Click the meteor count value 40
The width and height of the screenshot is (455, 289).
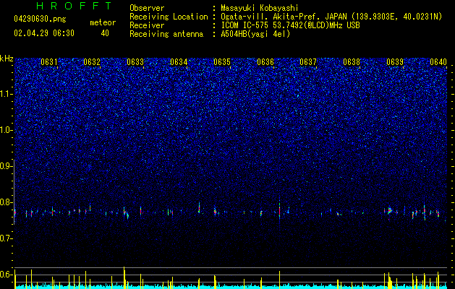click(105, 33)
